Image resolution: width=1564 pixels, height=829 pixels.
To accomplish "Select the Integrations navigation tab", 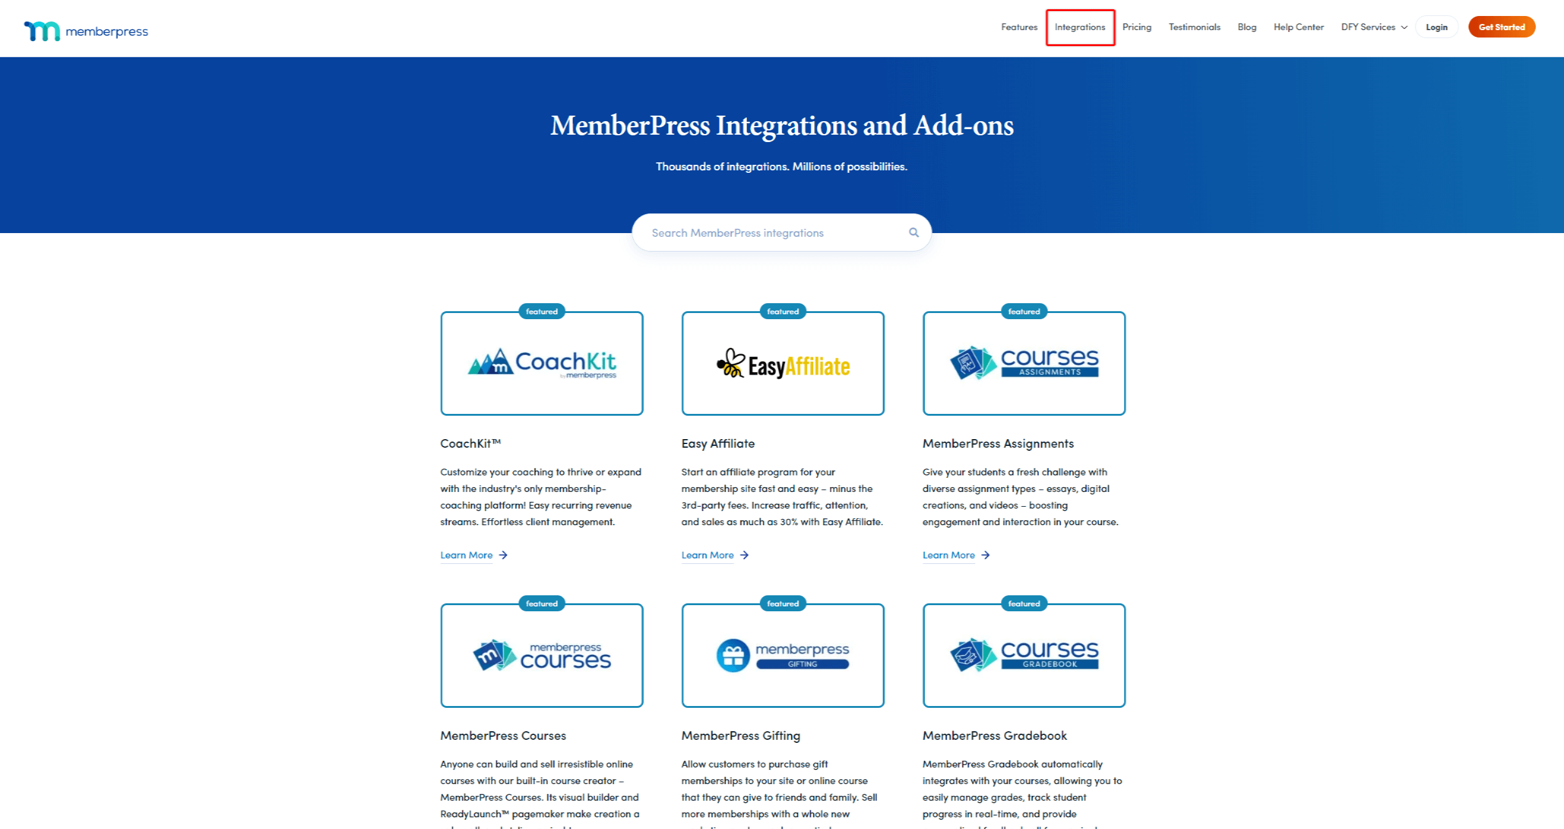I will (1079, 28).
